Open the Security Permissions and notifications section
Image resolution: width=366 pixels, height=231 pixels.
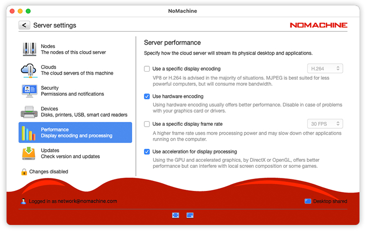click(72, 91)
